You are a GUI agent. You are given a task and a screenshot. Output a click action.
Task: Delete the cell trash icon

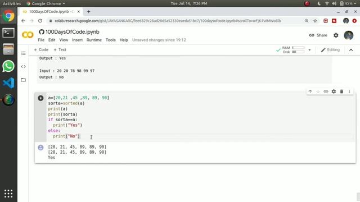[x=341, y=91]
